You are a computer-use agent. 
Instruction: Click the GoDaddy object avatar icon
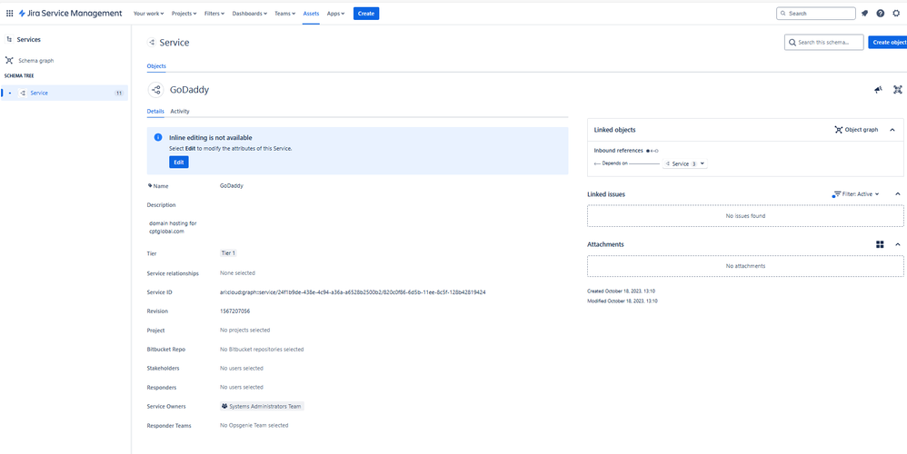(x=155, y=90)
